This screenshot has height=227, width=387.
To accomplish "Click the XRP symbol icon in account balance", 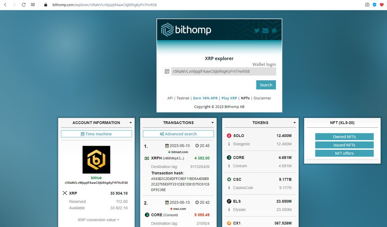I will (64, 193).
